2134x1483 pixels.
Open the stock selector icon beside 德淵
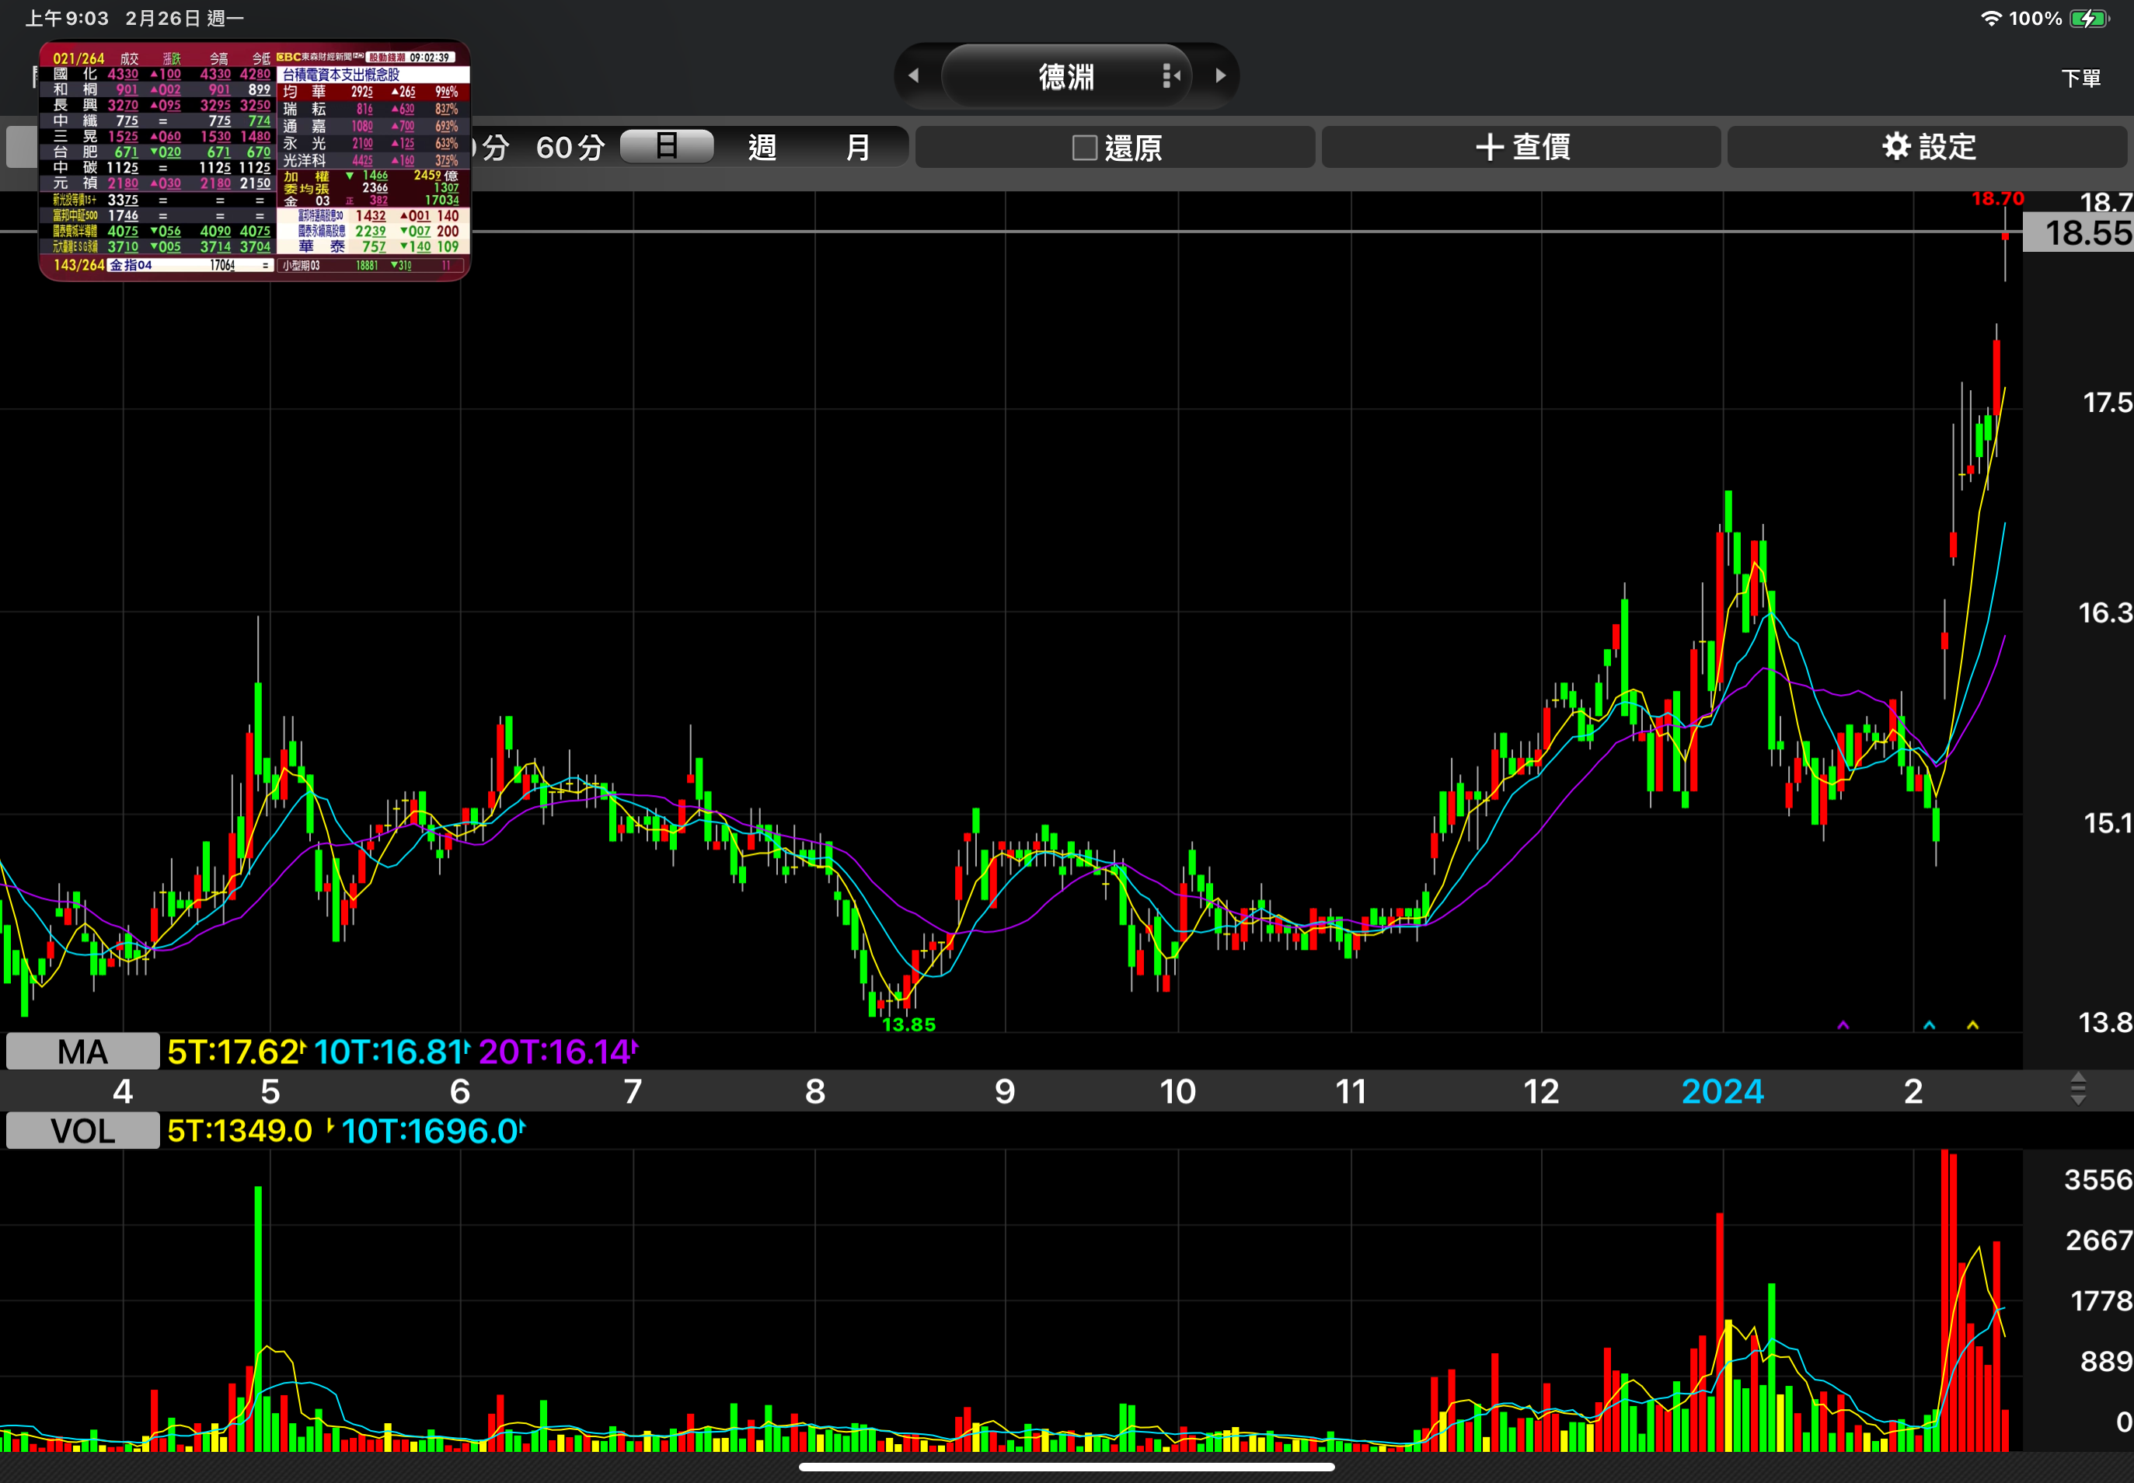(1170, 76)
